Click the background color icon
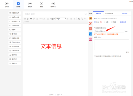 coord(52,19)
